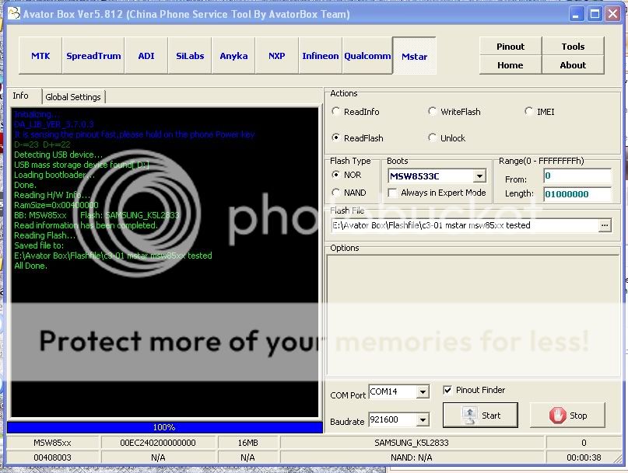This screenshot has height=473, width=628.
Task: Click status bar 'NAND: N/A' cell
Action: pyautogui.click(x=412, y=457)
